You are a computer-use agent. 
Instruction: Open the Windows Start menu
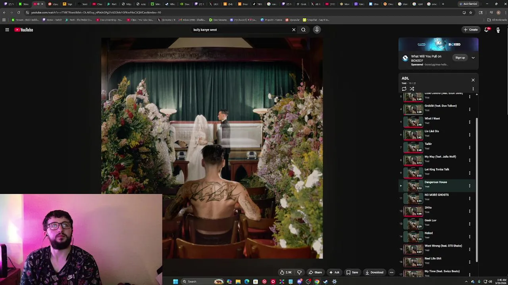click(175, 281)
